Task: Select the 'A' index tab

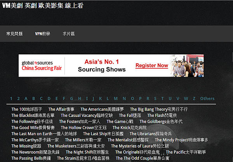Action: [x=26, y=99]
